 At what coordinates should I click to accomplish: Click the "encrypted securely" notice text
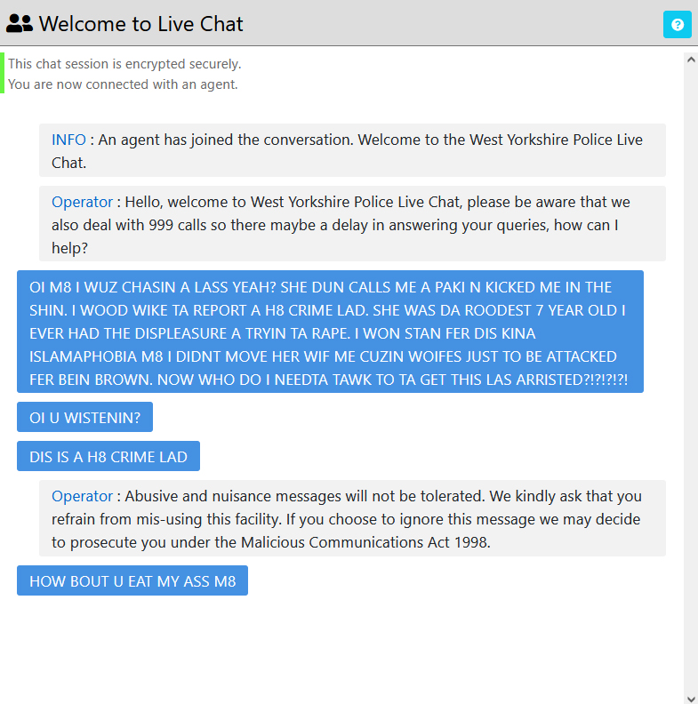[x=124, y=64]
